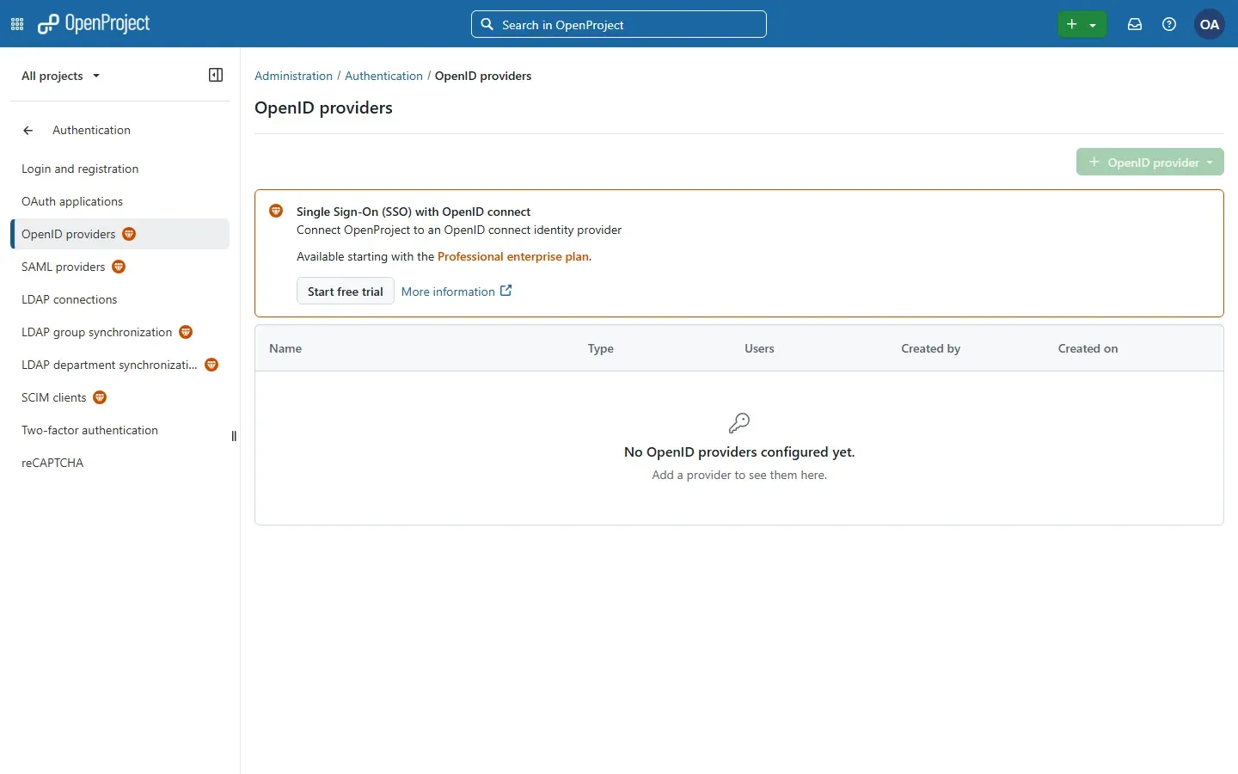
Task: Collapse the sidebar with the panel icon
Action: [x=216, y=75]
